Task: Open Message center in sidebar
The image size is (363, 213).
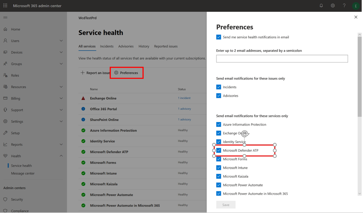Action: point(23,174)
